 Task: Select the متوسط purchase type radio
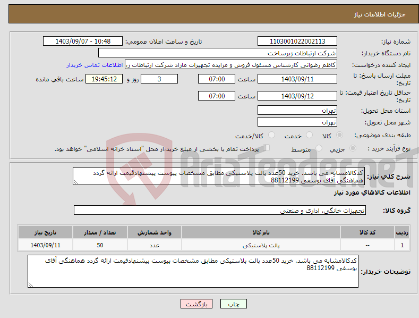pos(319,148)
